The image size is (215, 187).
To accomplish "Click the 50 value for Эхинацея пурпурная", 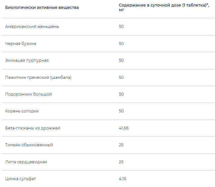I will [x=121, y=60].
